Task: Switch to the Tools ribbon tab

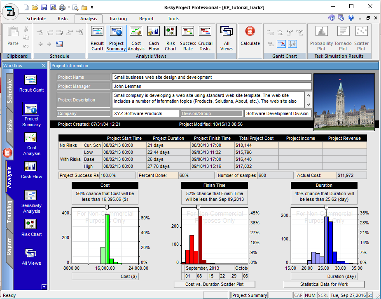Action: (x=173, y=19)
